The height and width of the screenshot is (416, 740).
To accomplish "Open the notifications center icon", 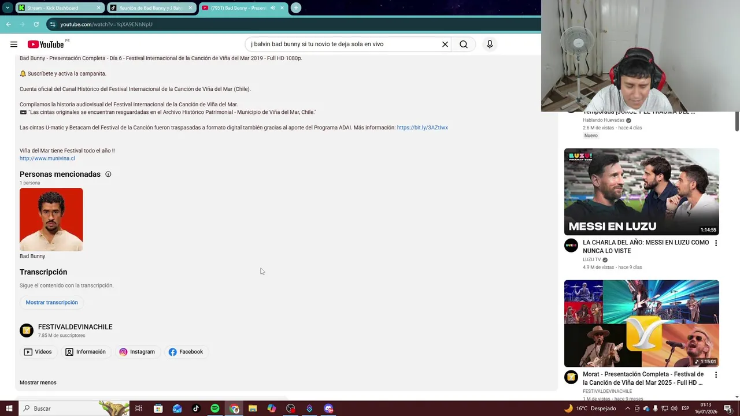I will [728, 408].
